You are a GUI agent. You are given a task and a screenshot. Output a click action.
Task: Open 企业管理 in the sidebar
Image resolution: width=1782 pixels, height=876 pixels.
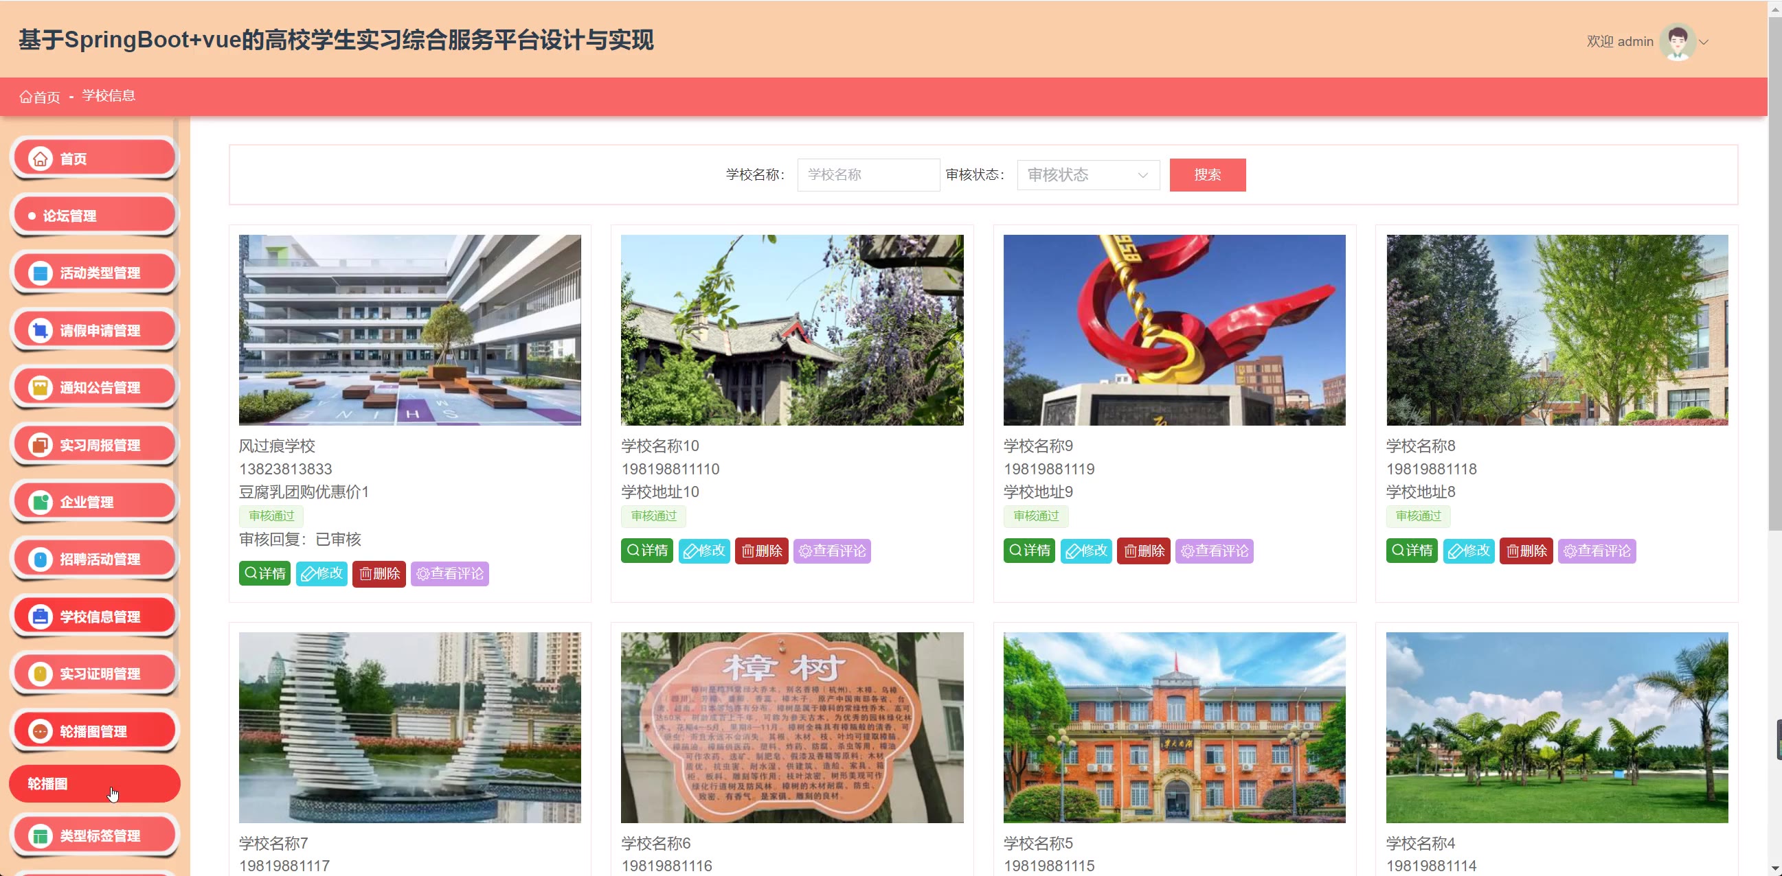click(94, 502)
